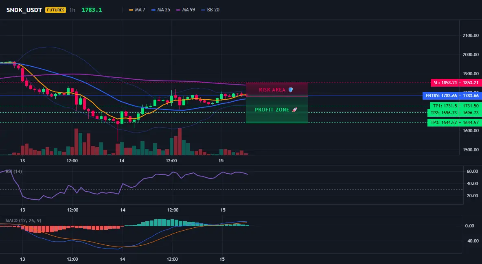Click the yellow FUTURES badge
The image size is (482, 264).
[x=55, y=10]
